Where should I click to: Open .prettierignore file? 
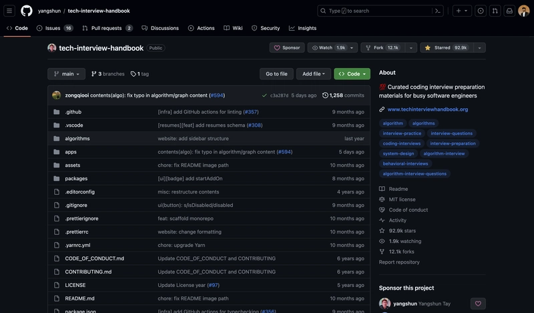81,219
